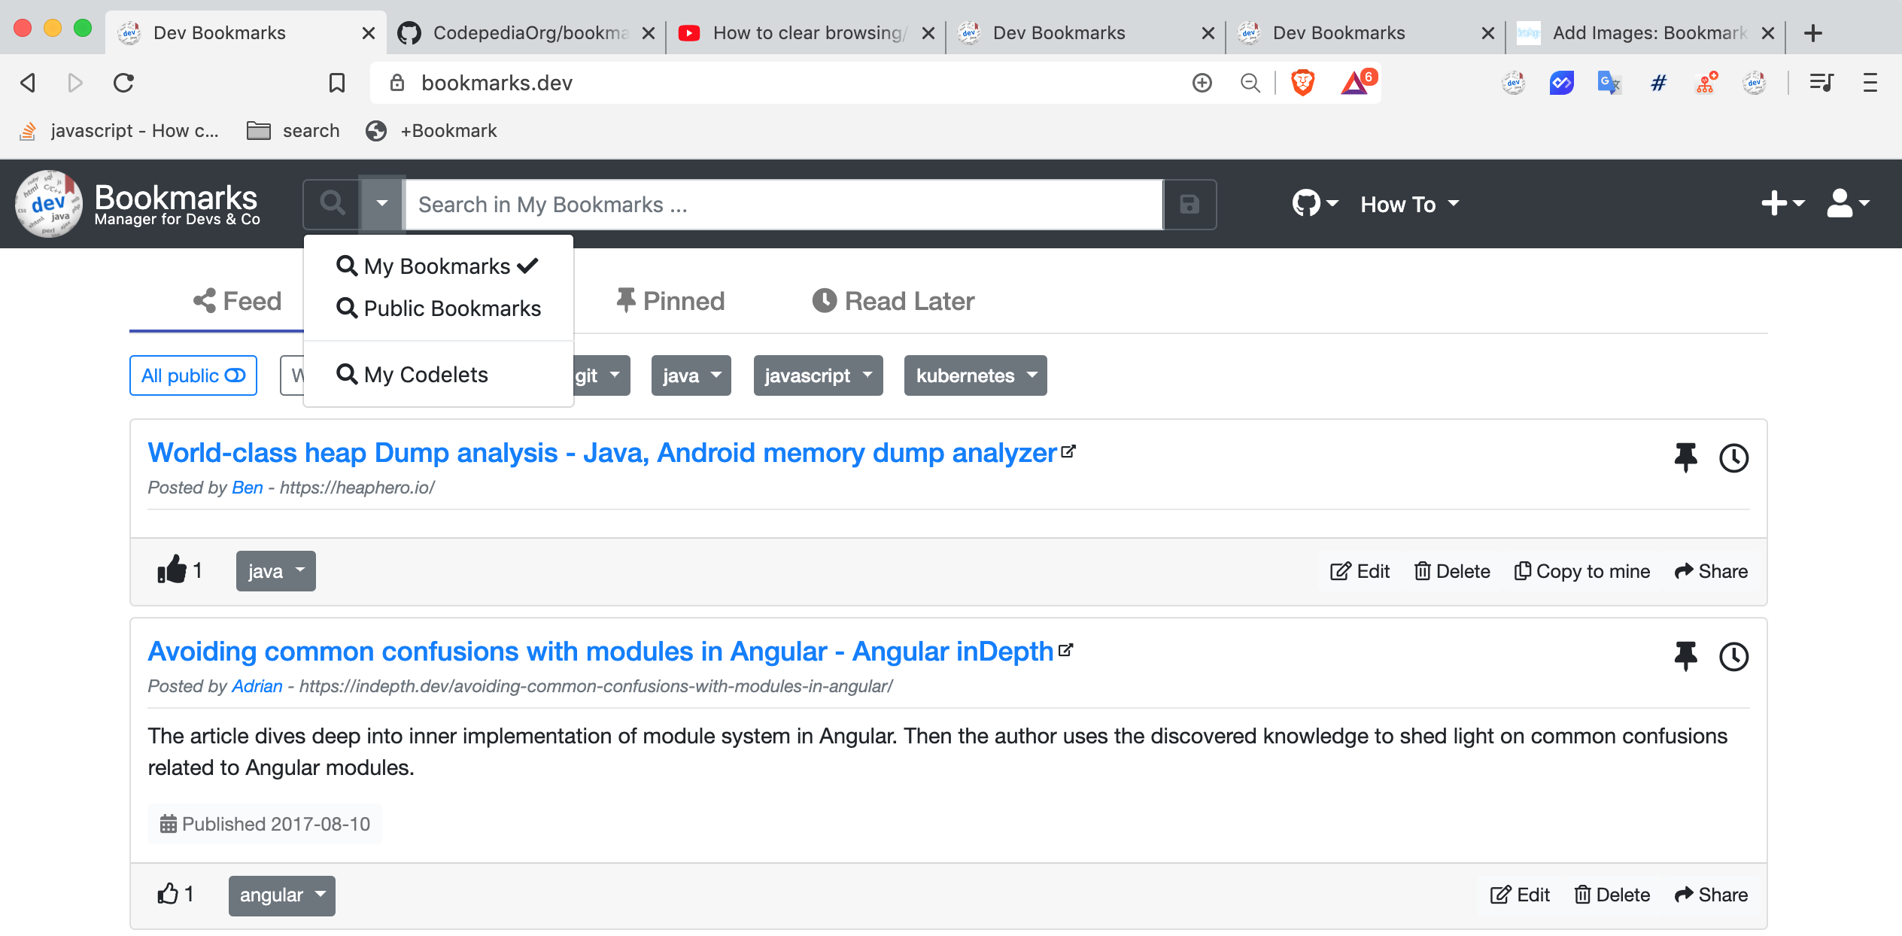Pin the World-class heap Dump bookmark
This screenshot has height=936, width=1902.
pos(1685,457)
